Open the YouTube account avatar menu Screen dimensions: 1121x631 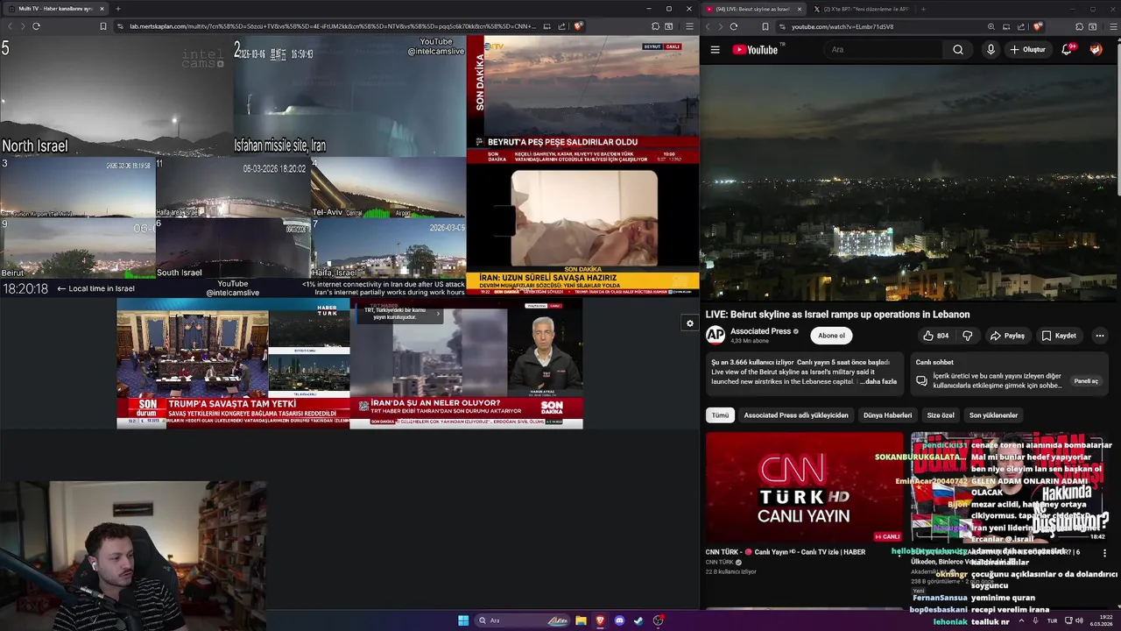1096,50
